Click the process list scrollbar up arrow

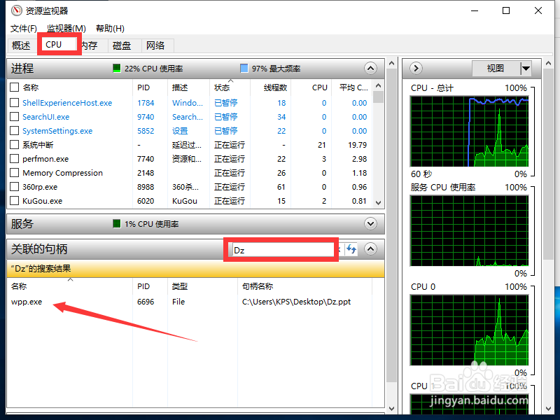[x=379, y=85]
